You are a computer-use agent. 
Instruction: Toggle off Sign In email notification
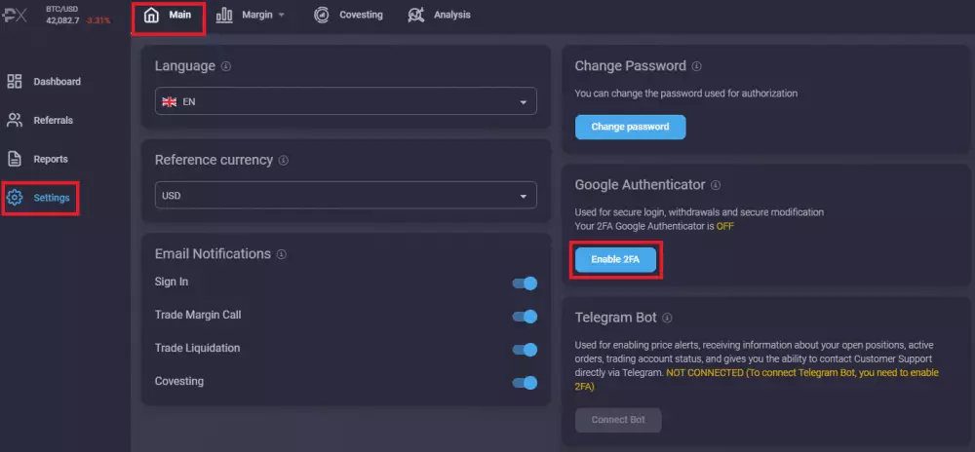tap(525, 283)
